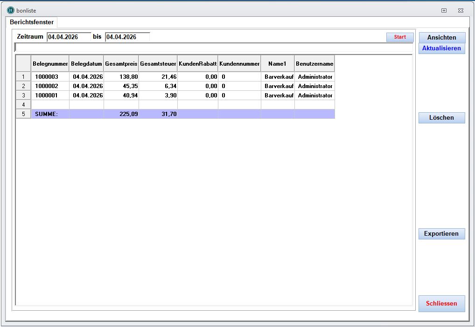Click the Zeitraum start date field
The height and width of the screenshot is (327, 475).
point(69,37)
